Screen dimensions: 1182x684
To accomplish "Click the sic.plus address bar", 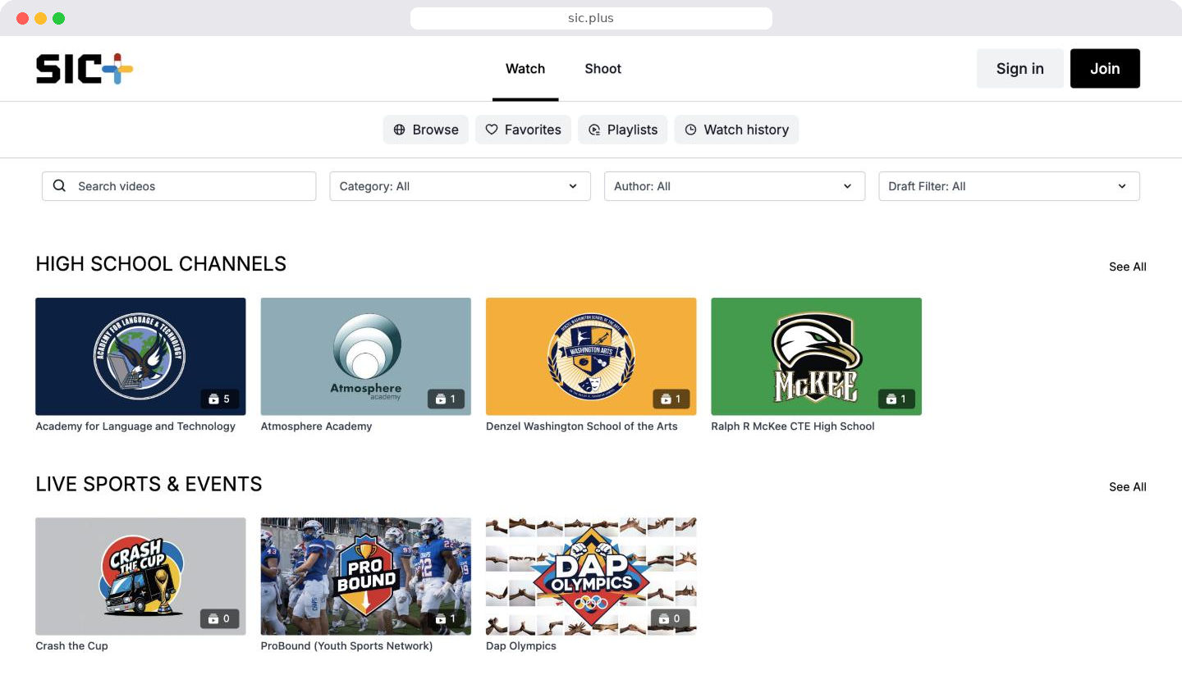I will coord(591,18).
